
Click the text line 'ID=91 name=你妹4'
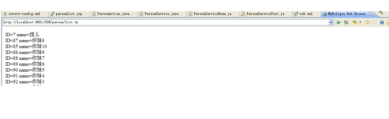(25, 76)
